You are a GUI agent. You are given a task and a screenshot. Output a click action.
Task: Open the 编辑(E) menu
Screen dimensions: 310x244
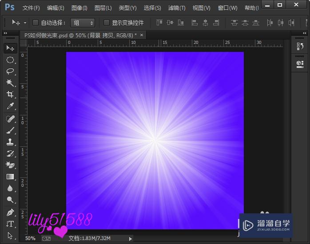tap(56, 8)
